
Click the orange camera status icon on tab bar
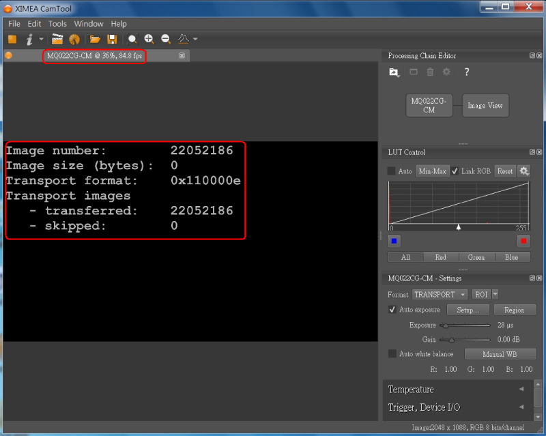pos(9,55)
